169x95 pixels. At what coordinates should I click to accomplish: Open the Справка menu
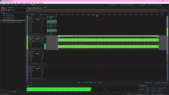tap(41, 3)
